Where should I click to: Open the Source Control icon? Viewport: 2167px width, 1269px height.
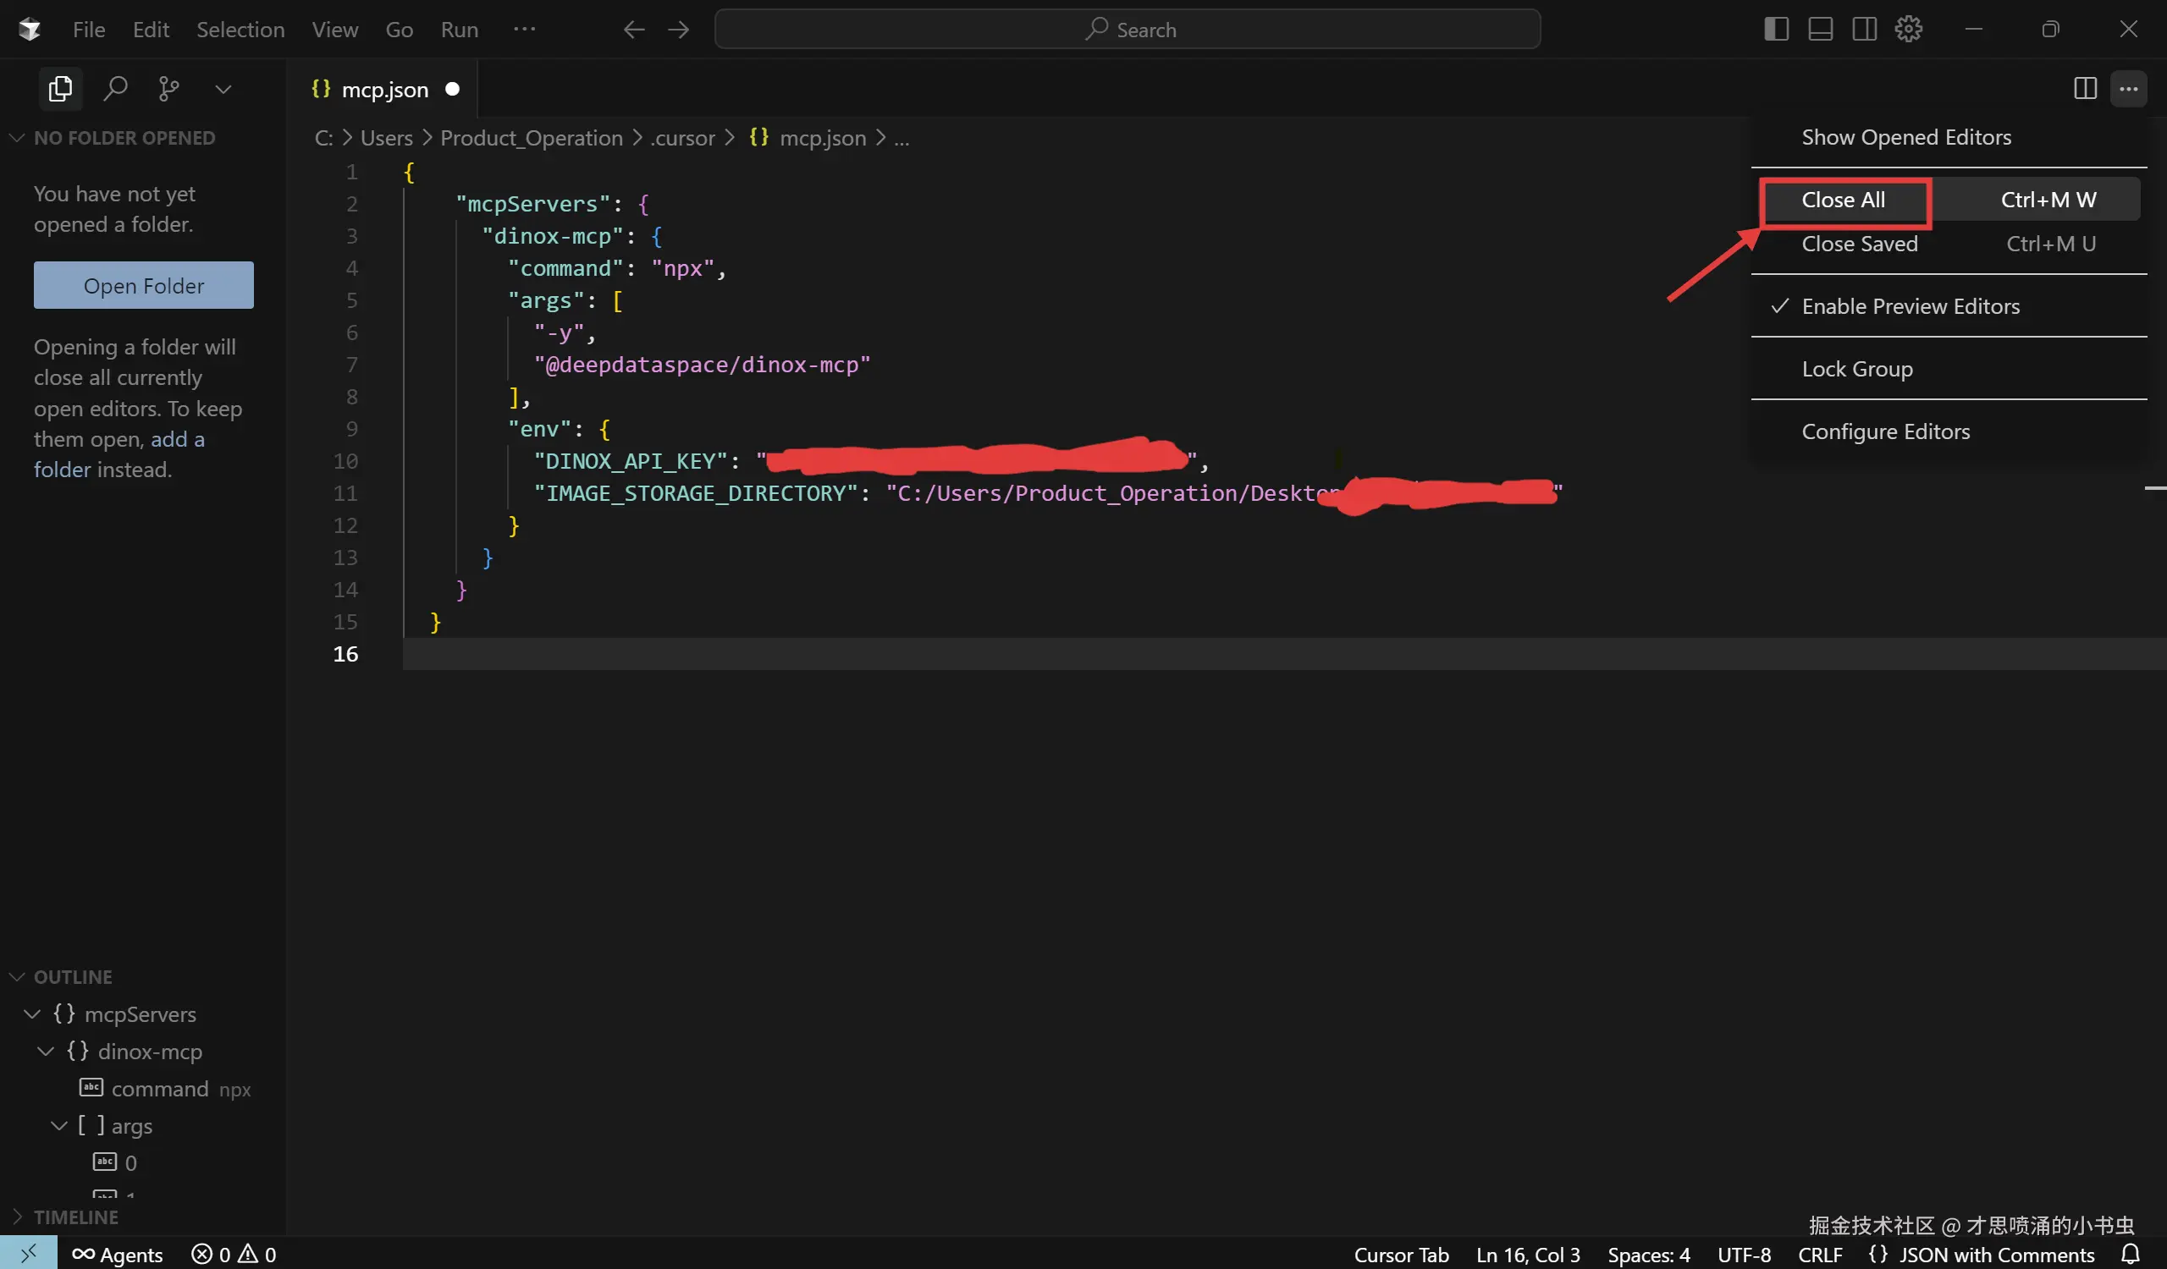[x=169, y=89]
